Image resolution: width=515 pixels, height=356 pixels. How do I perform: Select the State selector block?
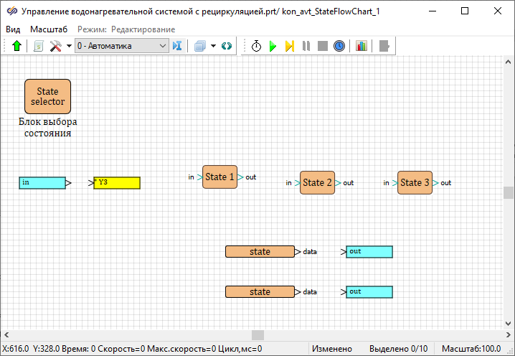[47, 97]
